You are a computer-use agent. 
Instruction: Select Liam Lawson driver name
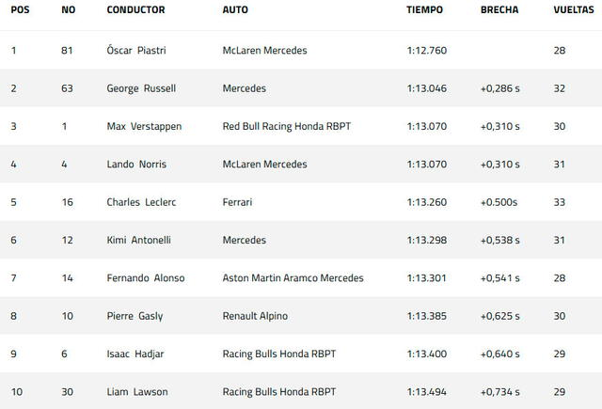[137, 392]
